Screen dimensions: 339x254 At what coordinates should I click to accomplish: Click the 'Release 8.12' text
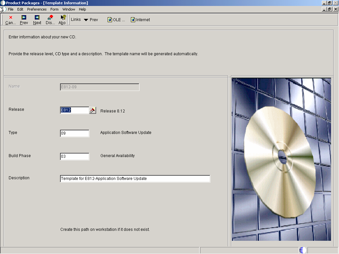click(x=112, y=111)
